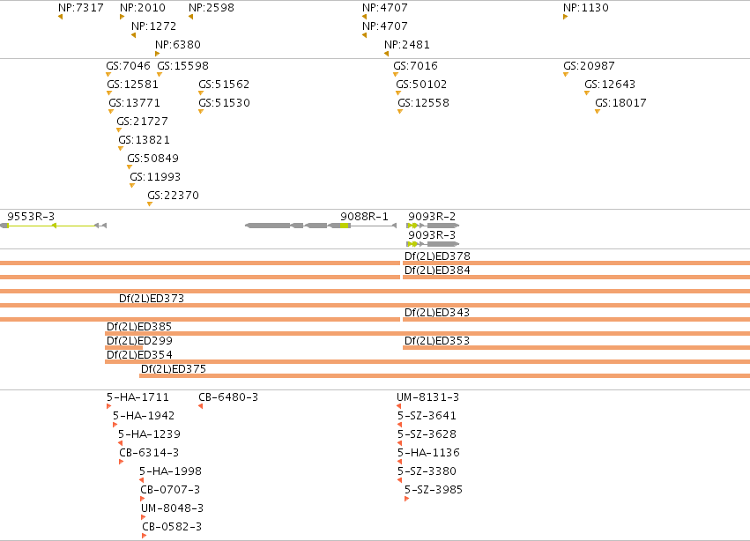Select the GS:21727 label
The image size is (750, 541).
click(142, 121)
